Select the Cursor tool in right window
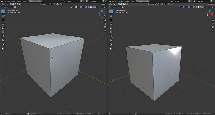This screenshot has height=115, width=215. [x=111, y=15]
